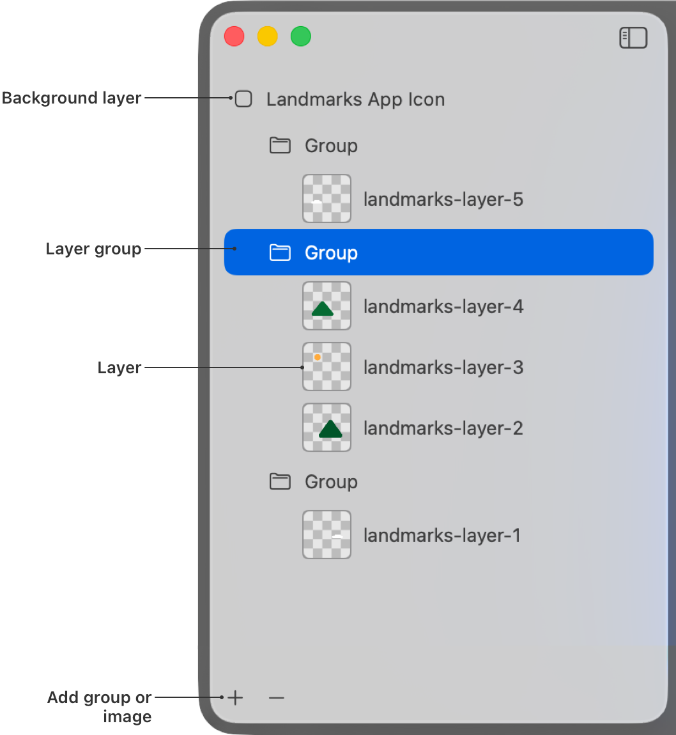Add a new group or image with the plus button

(x=234, y=697)
